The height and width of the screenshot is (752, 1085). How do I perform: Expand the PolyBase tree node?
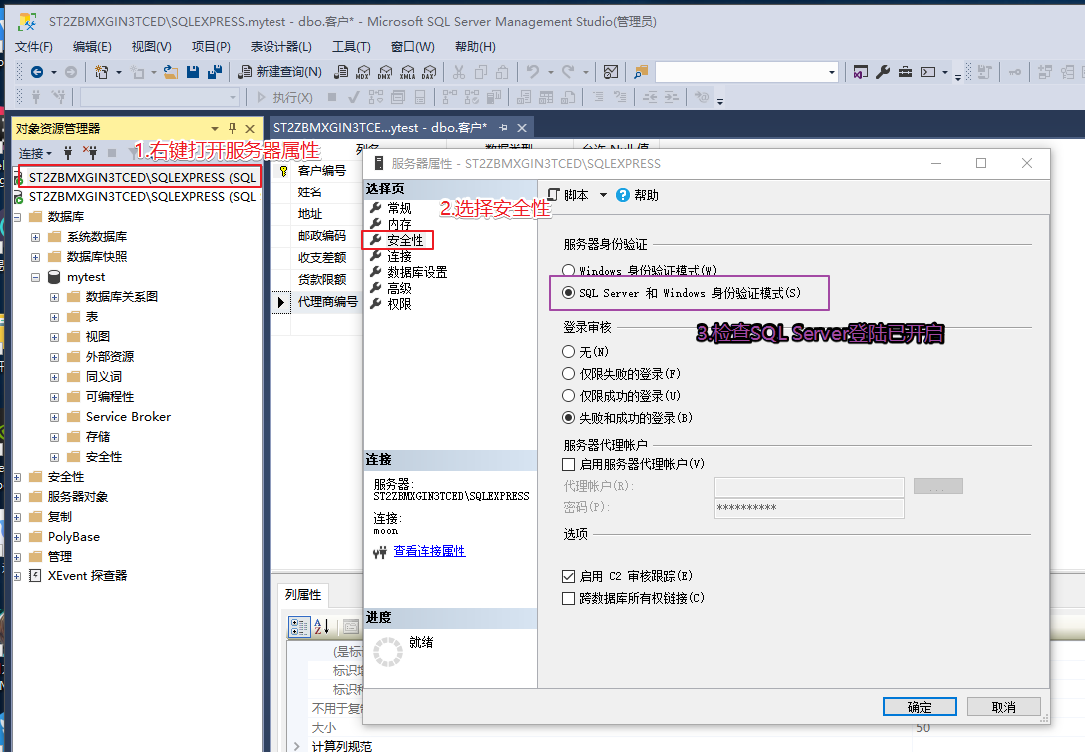[17, 537]
